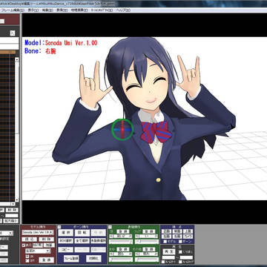Open the 背景 menu
The width and height of the screenshot is (267, 267).
[x=47, y=10]
